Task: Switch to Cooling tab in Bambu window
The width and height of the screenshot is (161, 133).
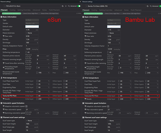Action: (94, 10)
